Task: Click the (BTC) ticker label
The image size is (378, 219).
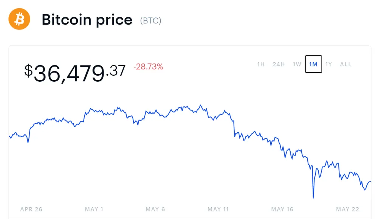Action: coord(151,21)
